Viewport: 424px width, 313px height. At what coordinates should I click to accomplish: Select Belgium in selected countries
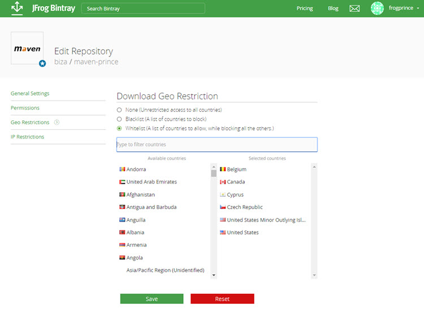237,169
